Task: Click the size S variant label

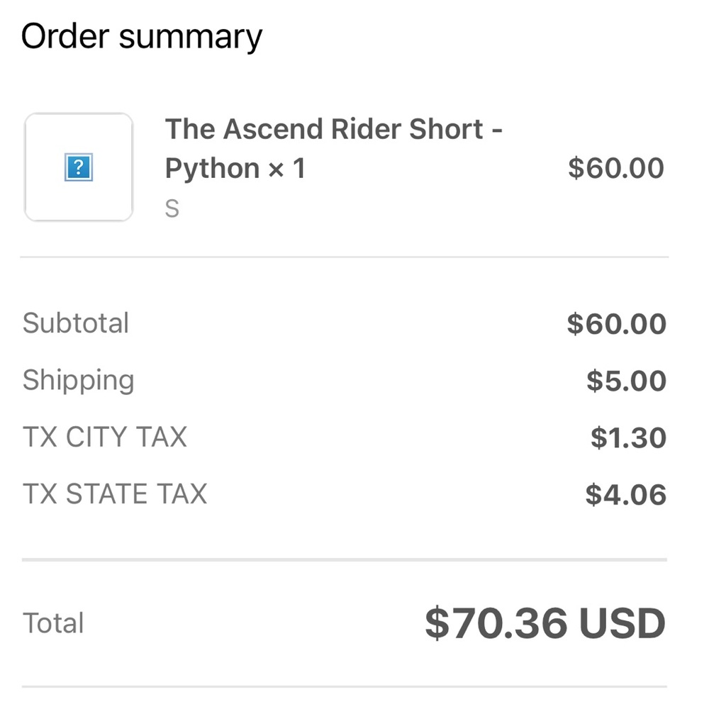Action: click(172, 209)
